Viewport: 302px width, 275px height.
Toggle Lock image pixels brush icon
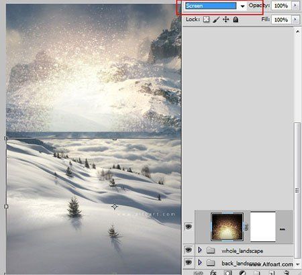click(216, 19)
